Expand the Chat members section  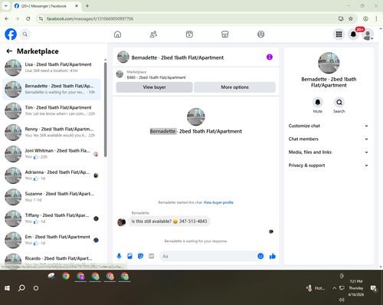coord(329,139)
